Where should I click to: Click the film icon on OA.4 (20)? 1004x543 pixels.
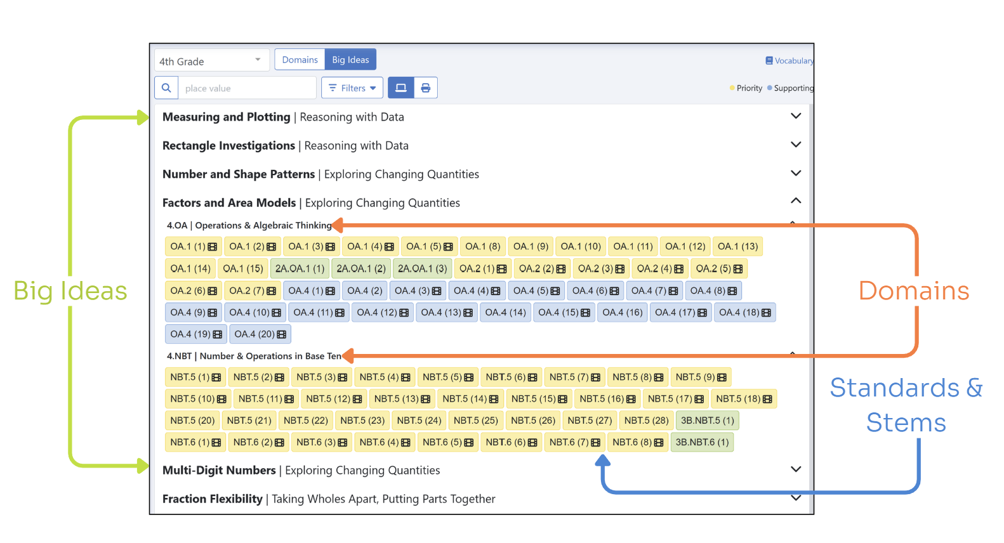[x=282, y=334]
